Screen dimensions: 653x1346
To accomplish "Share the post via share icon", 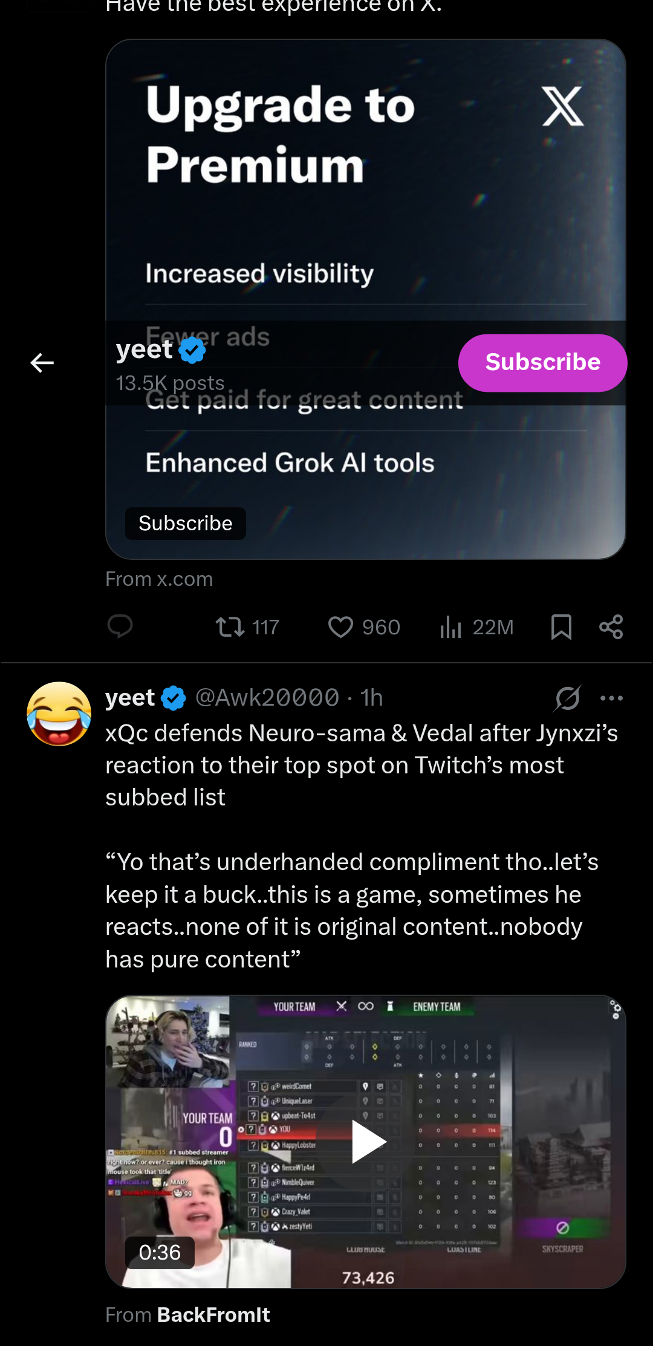I will [x=611, y=627].
